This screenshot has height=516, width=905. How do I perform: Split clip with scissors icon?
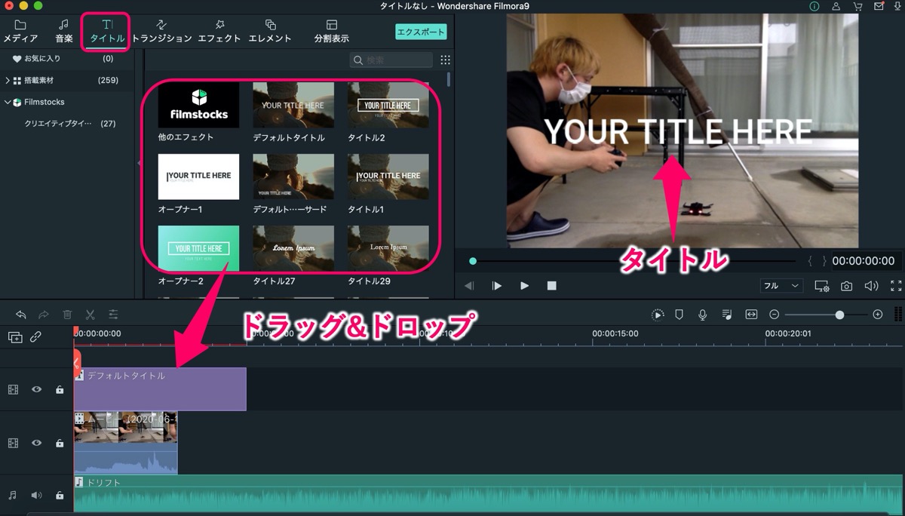click(90, 315)
